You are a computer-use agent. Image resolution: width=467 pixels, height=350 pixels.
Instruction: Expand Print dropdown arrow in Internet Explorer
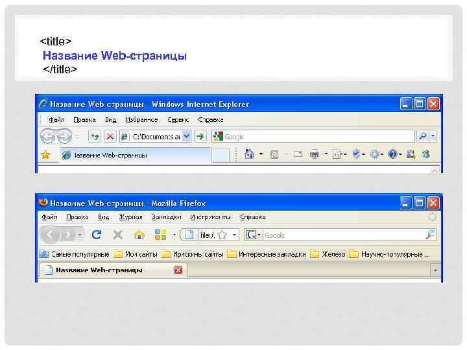tap(326, 154)
